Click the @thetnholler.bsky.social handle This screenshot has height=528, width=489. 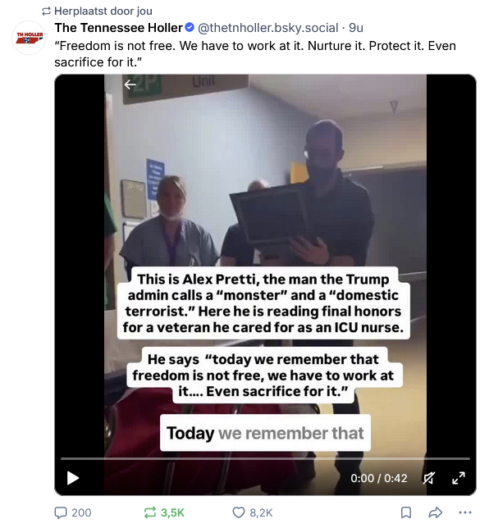267,28
